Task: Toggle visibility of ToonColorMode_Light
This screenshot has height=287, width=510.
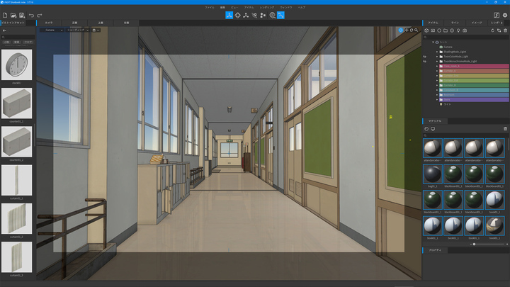Action: click(x=424, y=56)
